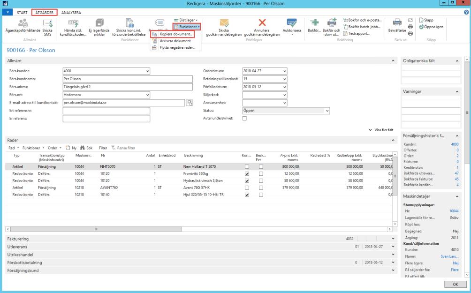471x293 pixels.
Task: Select Bokför och e-posta
Action: [x=362, y=20]
